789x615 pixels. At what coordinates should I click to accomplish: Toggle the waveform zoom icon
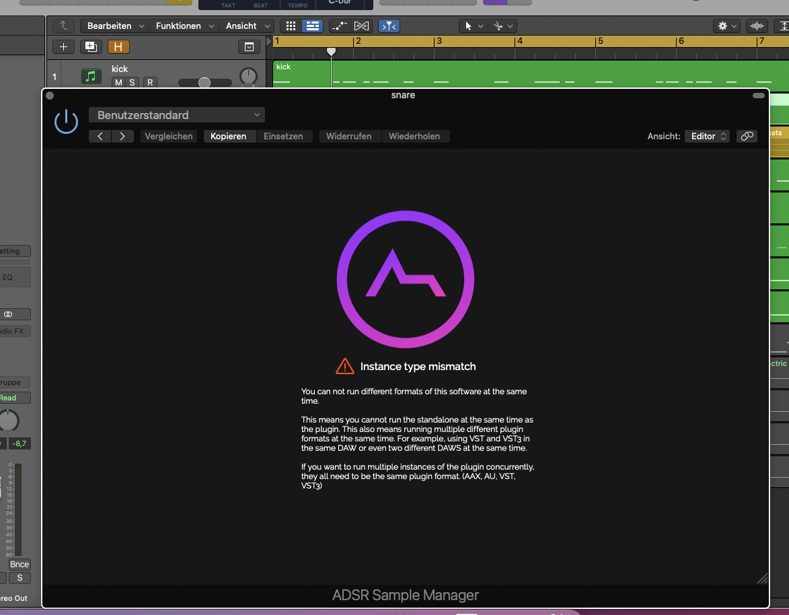[757, 26]
